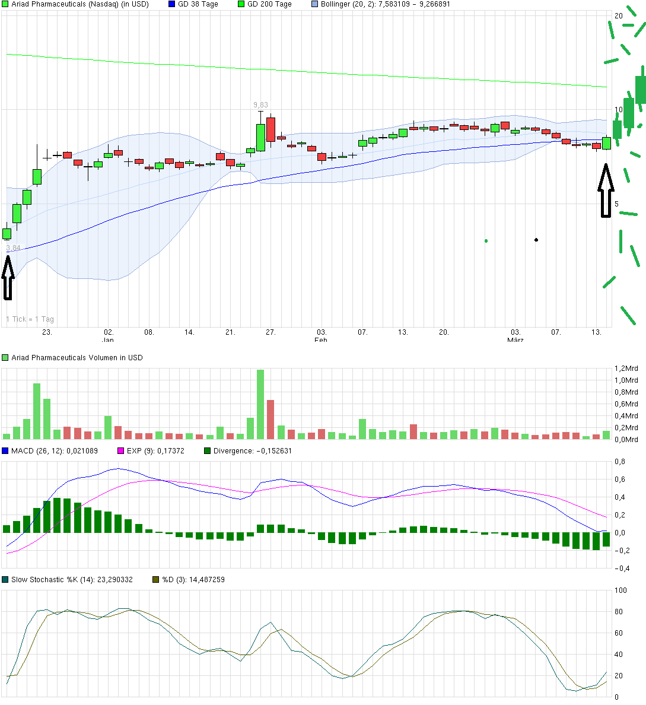Image resolution: width=646 pixels, height=705 pixels.
Task: Toggle the magenta EXP (9) indicator swatch
Action: (120, 450)
